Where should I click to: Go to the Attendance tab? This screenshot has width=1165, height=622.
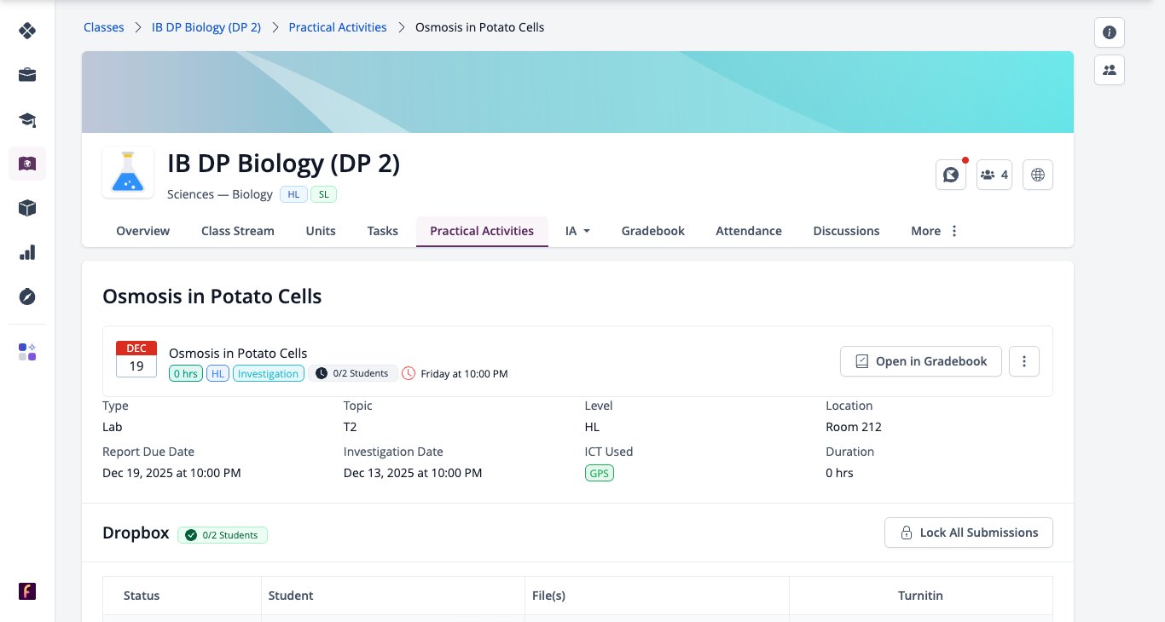(x=749, y=231)
